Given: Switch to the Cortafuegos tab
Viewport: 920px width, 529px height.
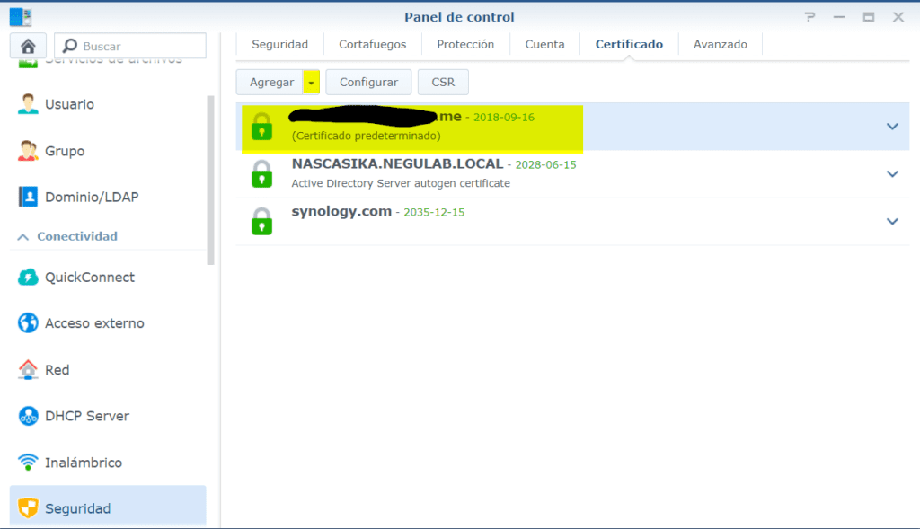Looking at the screenshot, I should [x=372, y=43].
